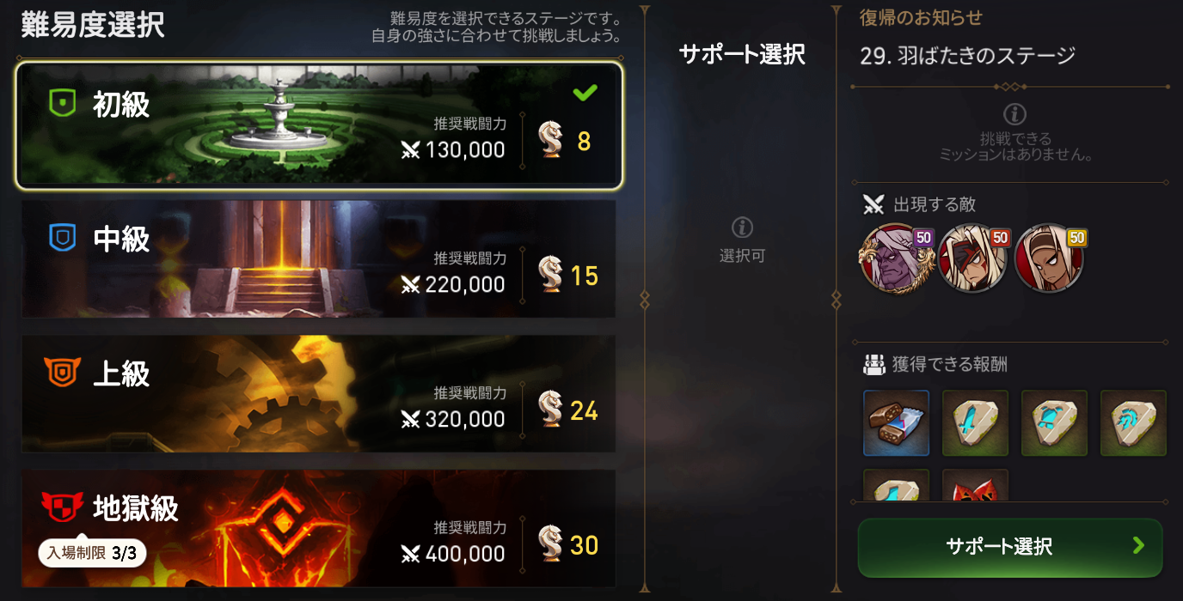Select the 上級 difficulty stage
Screen dimensions: 1183x601
[319, 394]
